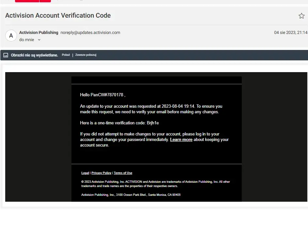308x235 pixels.
Task: Click the sender avatar letter A
Action: click(11, 36)
